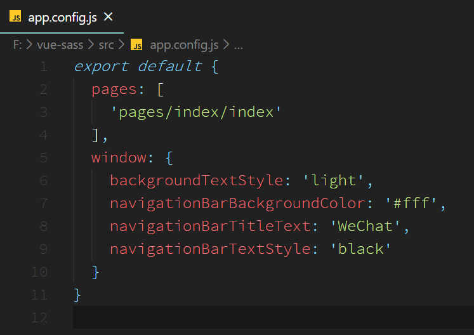474x335 pixels.
Task: Click the JS icon in breadcrumb
Action: click(136, 45)
